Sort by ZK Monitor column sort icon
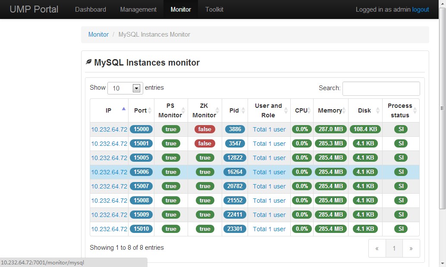 coord(217,110)
